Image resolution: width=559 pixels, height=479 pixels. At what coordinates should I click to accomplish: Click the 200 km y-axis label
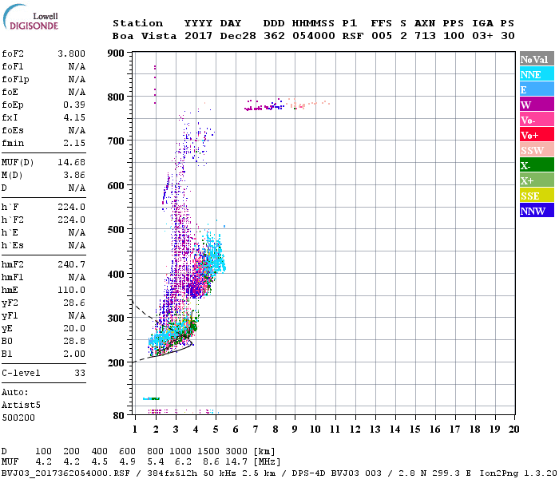point(116,362)
